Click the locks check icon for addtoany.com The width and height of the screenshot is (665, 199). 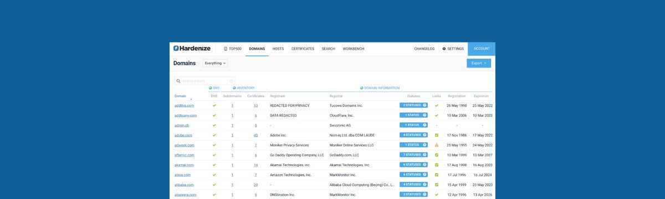(437, 116)
